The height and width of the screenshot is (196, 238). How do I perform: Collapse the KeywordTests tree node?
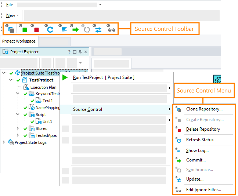(x=18, y=94)
